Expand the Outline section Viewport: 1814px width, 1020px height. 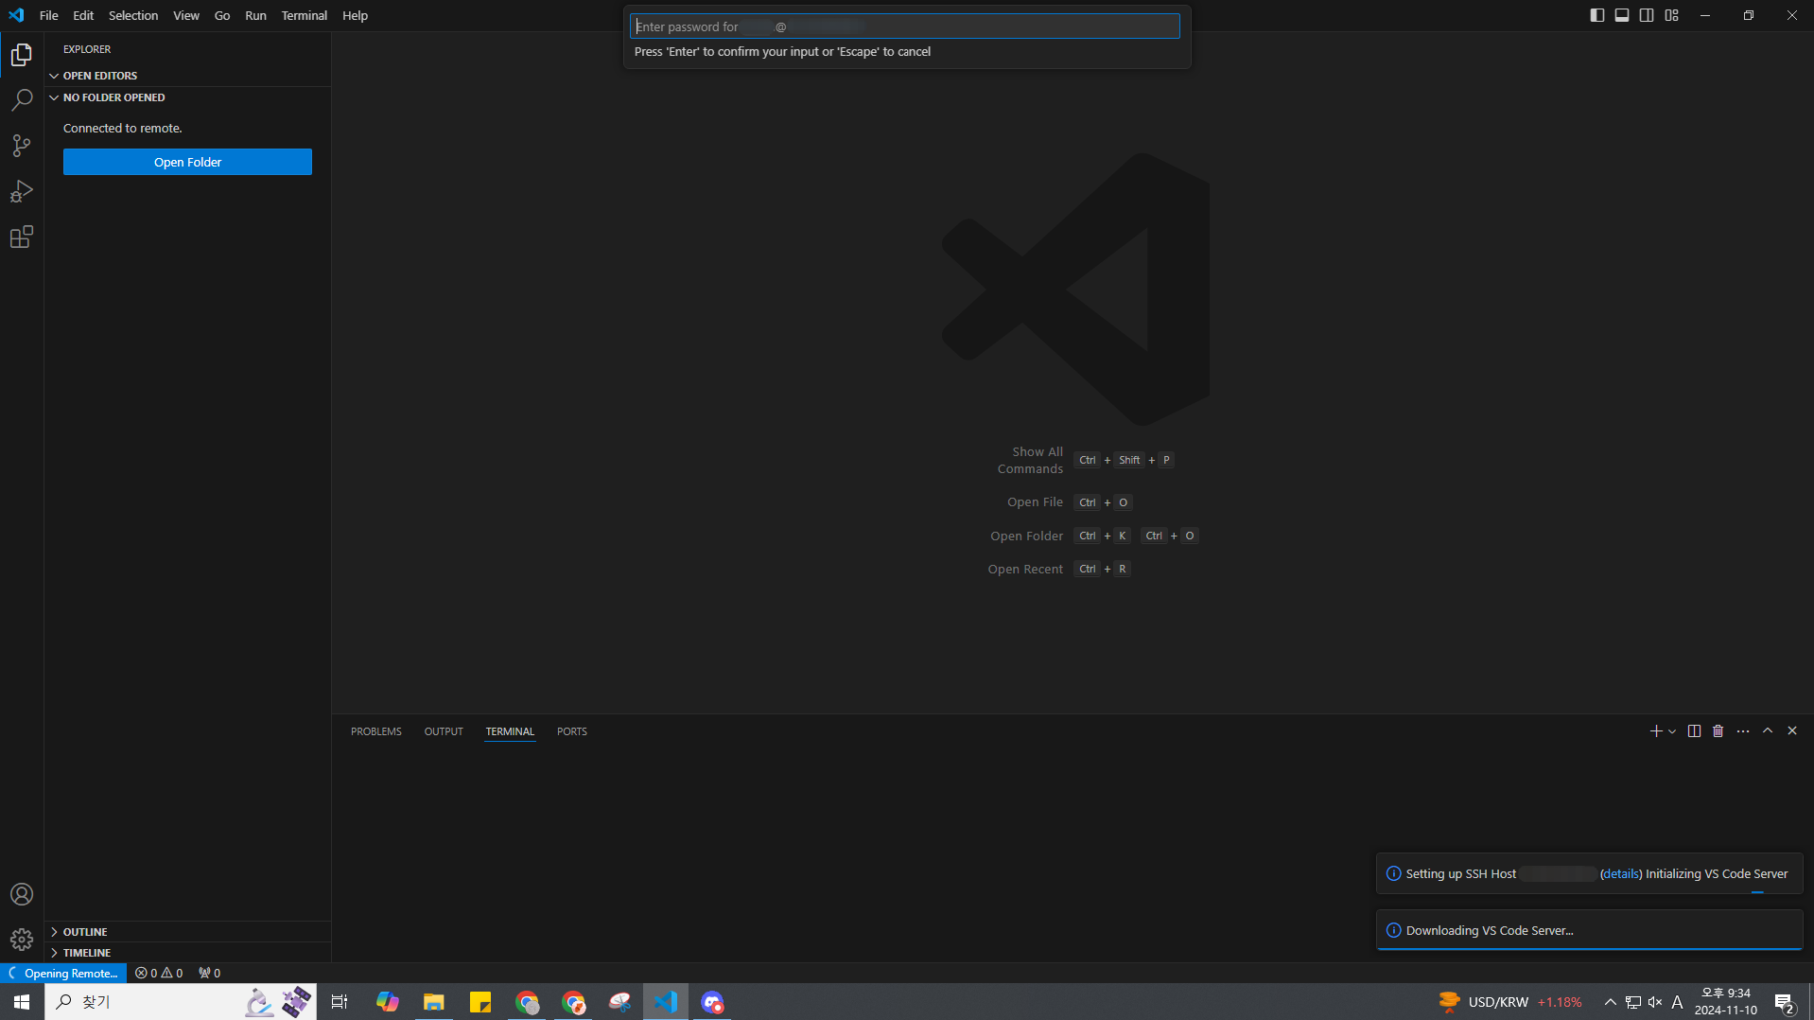[x=187, y=932]
